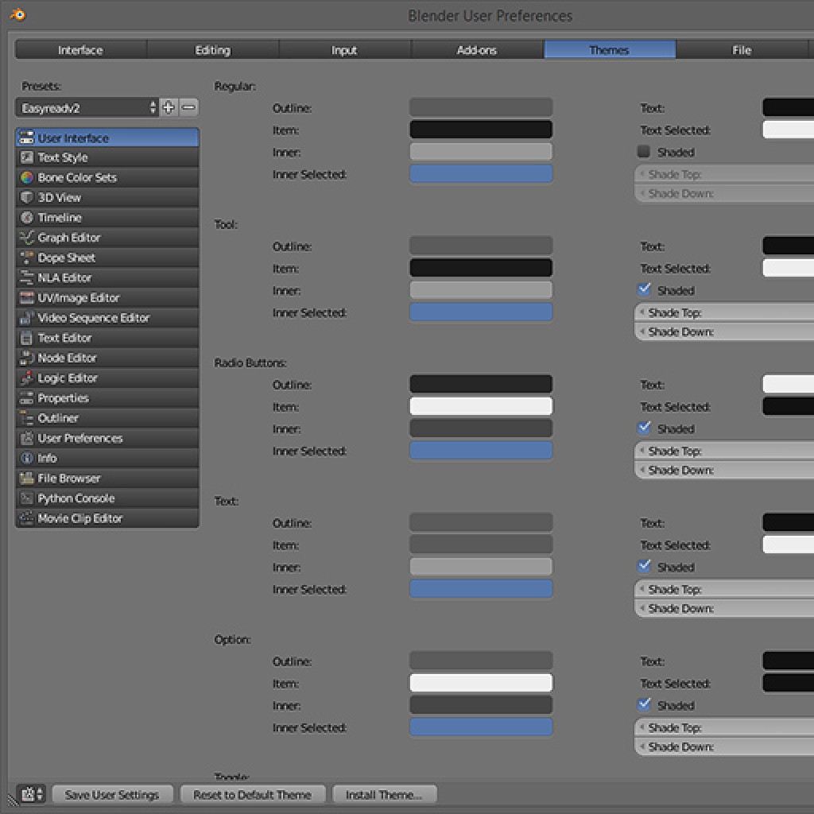Image resolution: width=814 pixels, height=814 pixels.
Task: Enable Shaded for Regular widgets
Action: pos(643,152)
